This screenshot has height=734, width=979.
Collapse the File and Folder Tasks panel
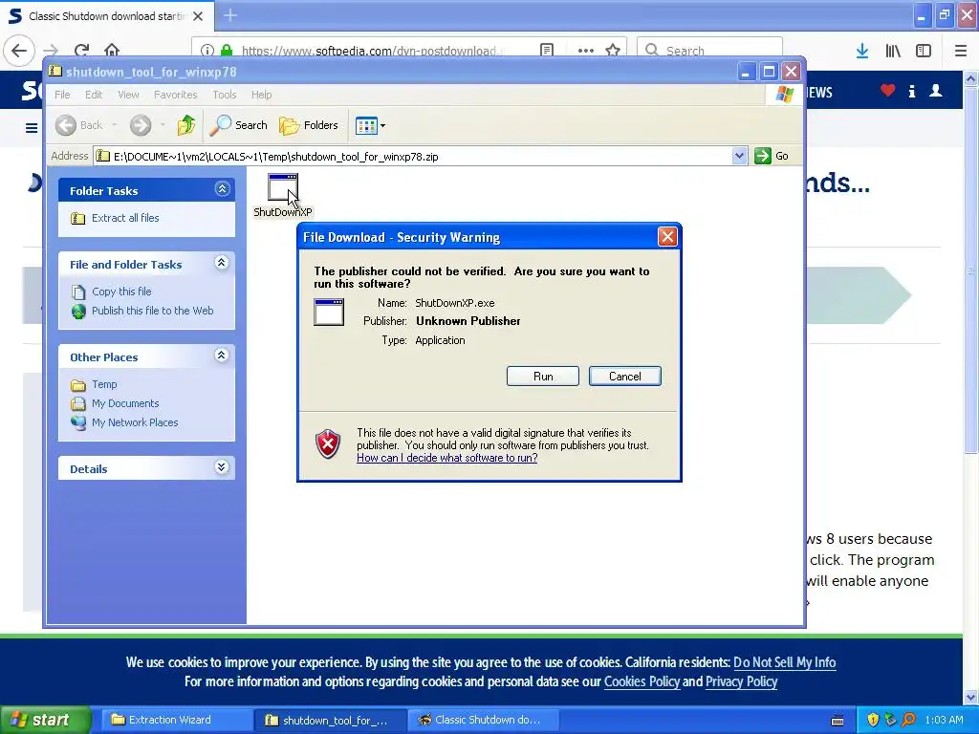tap(222, 263)
